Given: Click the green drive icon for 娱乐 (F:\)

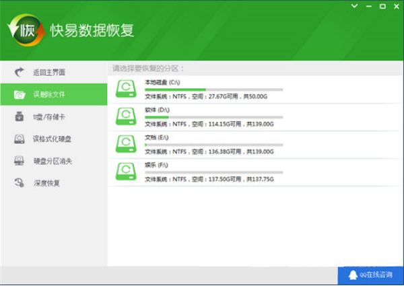Looking at the screenshot, I should 127,171.
